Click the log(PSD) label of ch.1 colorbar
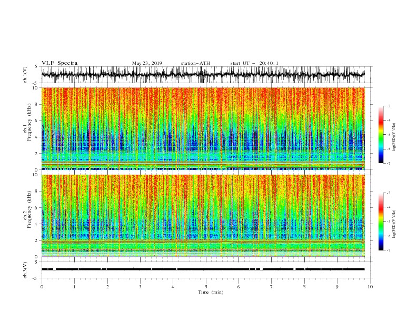417x322 pixels. coord(394,137)
